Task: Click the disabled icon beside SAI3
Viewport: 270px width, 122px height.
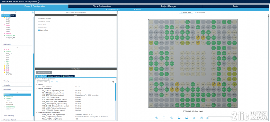Action: [x=4, y=70]
